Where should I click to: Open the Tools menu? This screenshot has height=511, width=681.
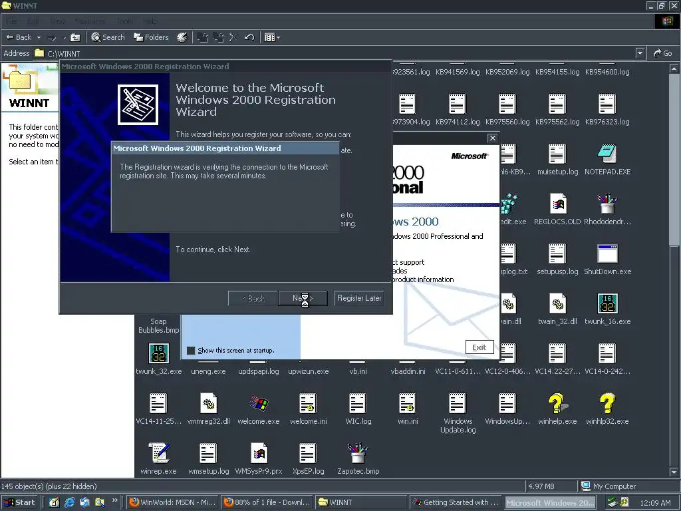click(124, 21)
